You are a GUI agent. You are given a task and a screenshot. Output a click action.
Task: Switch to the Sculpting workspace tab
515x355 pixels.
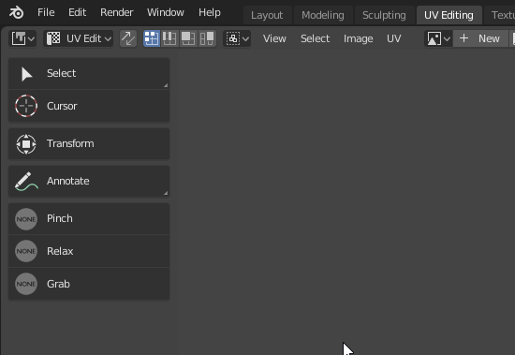(384, 15)
